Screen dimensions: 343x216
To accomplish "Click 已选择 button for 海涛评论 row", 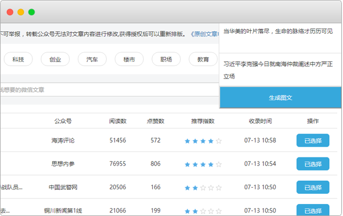I will click(x=313, y=140).
